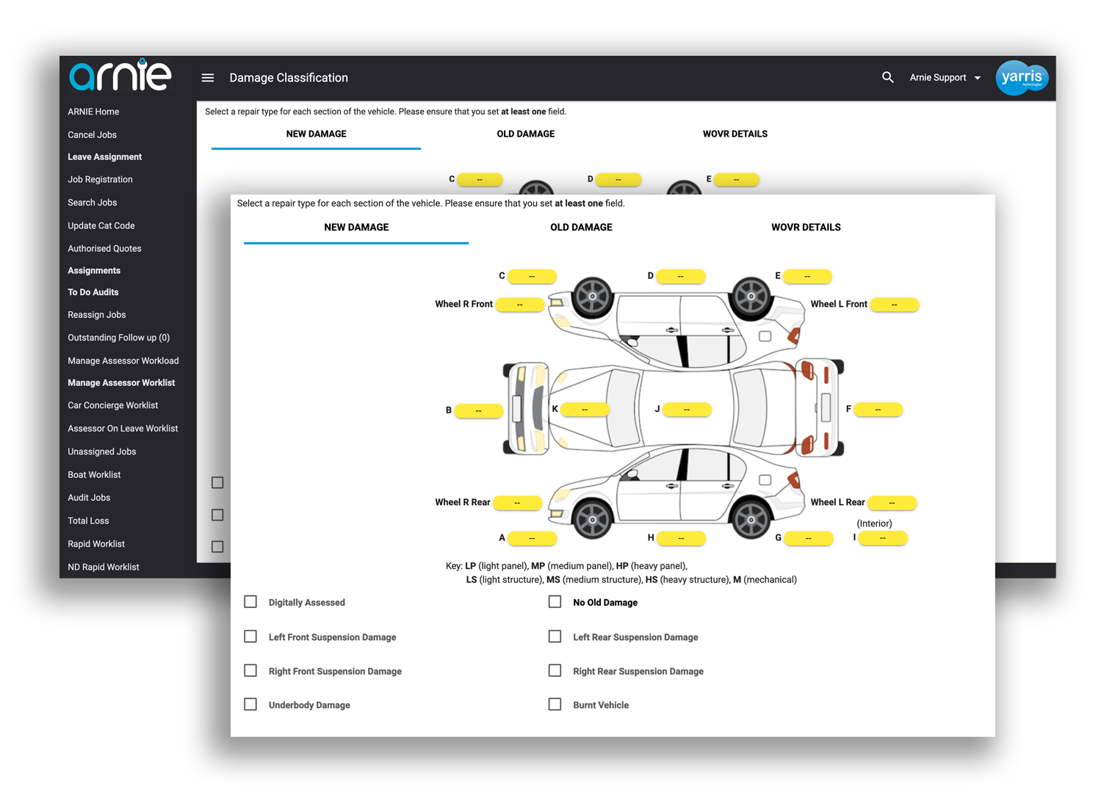Check the Digitally Assessed checkbox
The height and width of the screenshot is (795, 1115).
coord(250,601)
